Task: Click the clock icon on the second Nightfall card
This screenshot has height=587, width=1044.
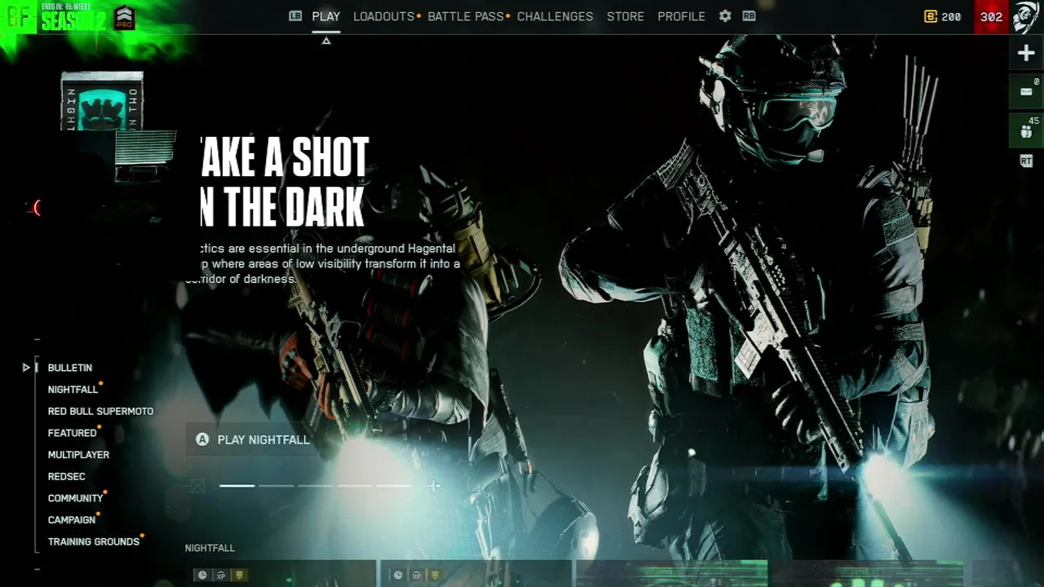Action: coord(398,576)
